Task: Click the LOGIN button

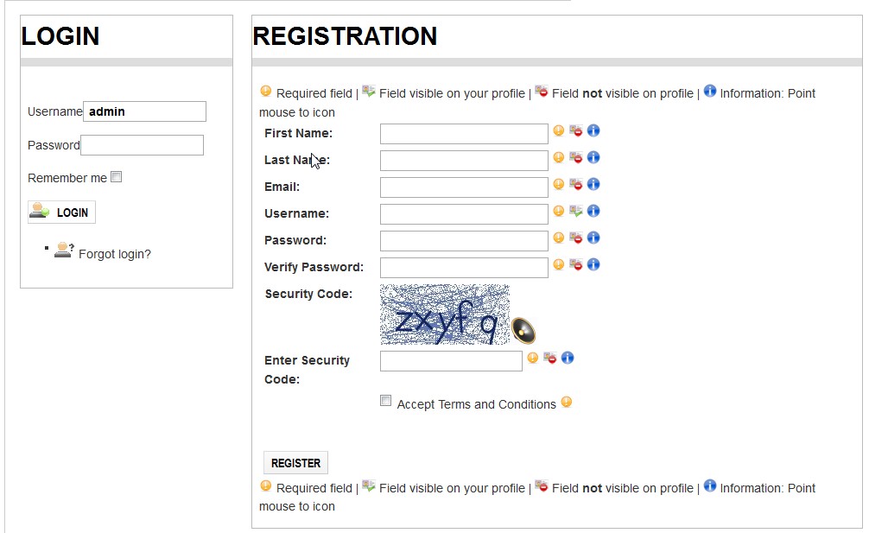Action: pyautogui.click(x=61, y=213)
